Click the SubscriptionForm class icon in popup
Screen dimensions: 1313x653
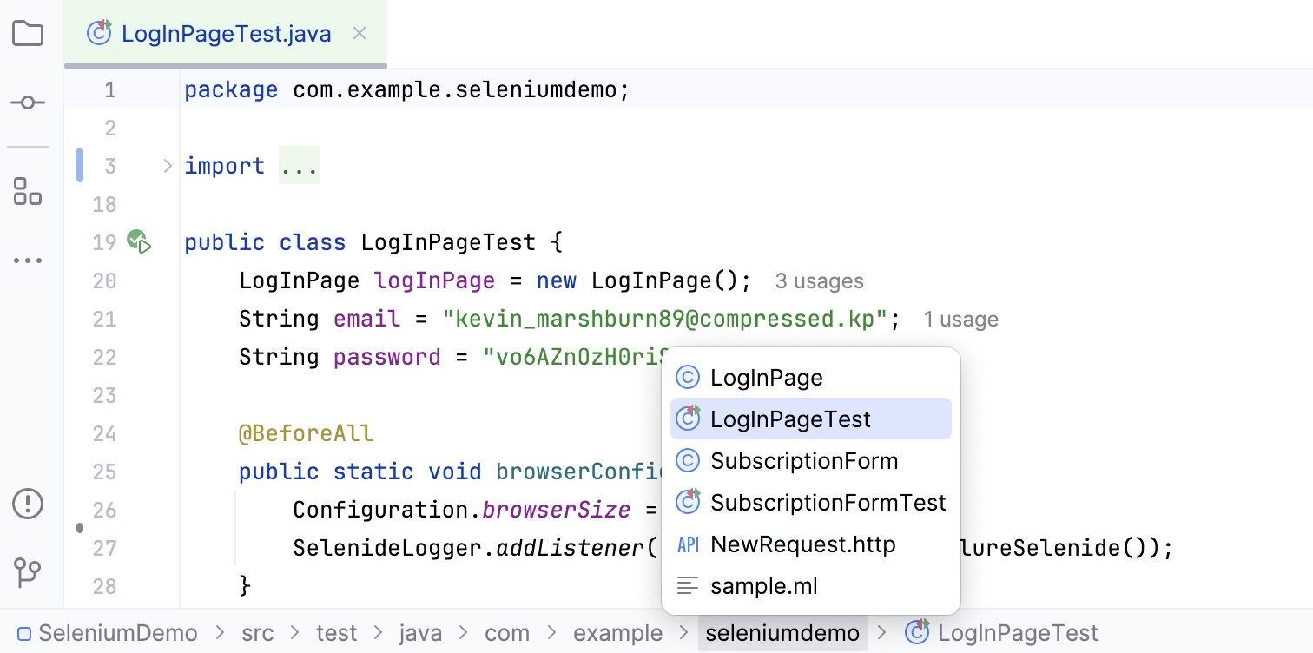pyautogui.click(x=688, y=461)
